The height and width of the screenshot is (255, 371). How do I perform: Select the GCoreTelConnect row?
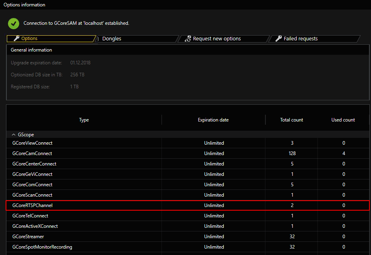(187, 216)
